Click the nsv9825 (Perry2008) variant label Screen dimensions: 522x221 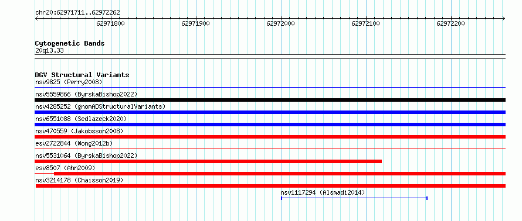[x=69, y=82]
